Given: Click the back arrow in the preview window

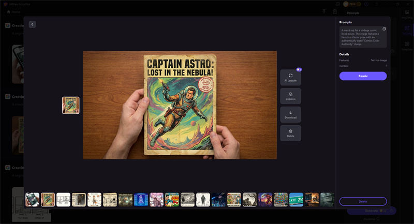Looking at the screenshot, I should [x=32, y=24].
